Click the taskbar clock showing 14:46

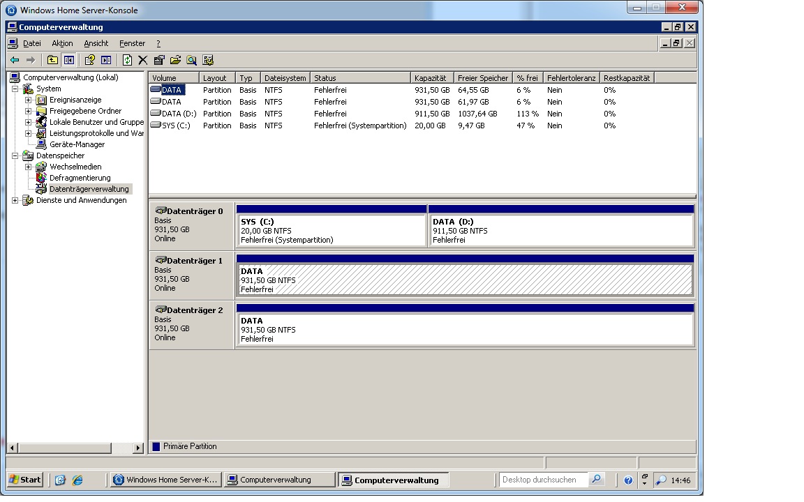681,480
